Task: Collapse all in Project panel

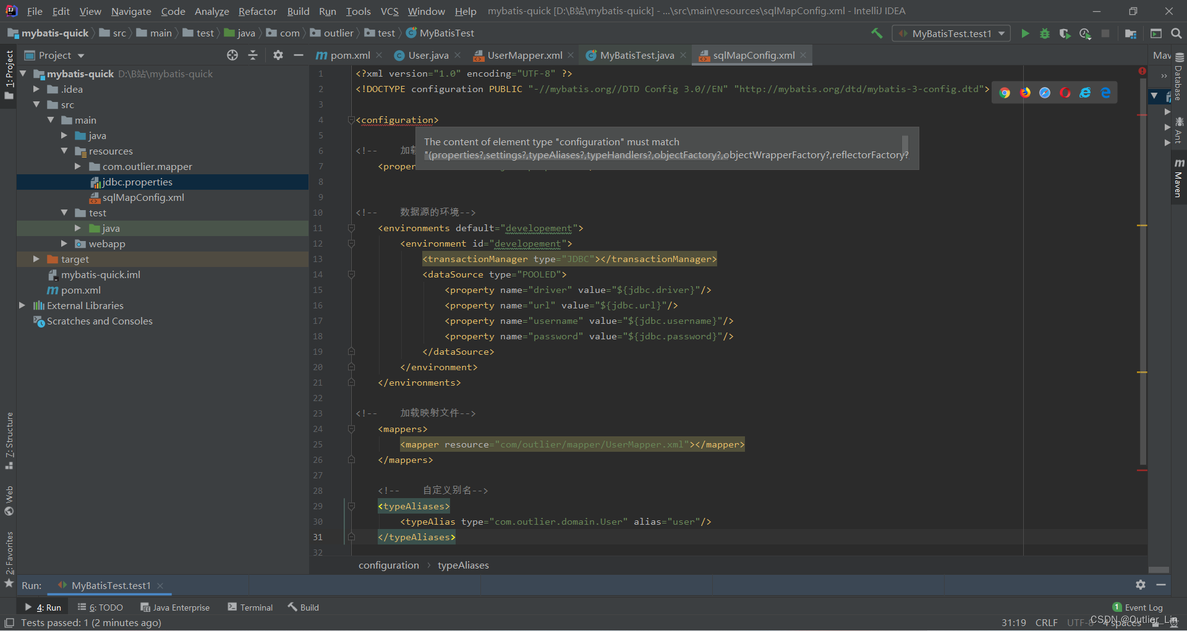Action: click(253, 55)
